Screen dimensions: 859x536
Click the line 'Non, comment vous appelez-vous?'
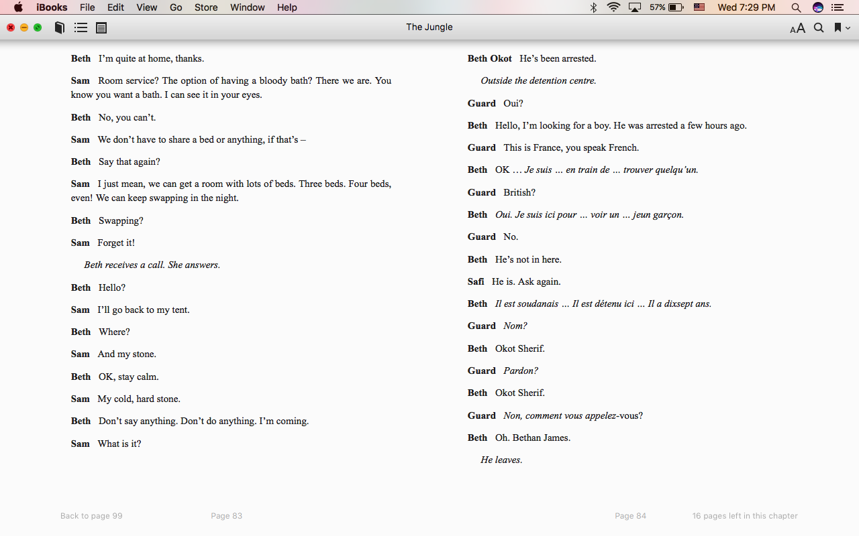point(573,416)
